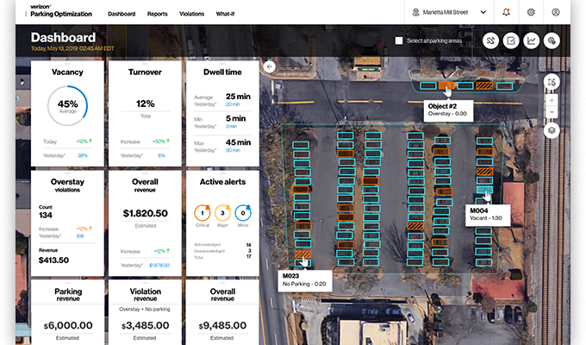Open the settings gear

(531, 12)
